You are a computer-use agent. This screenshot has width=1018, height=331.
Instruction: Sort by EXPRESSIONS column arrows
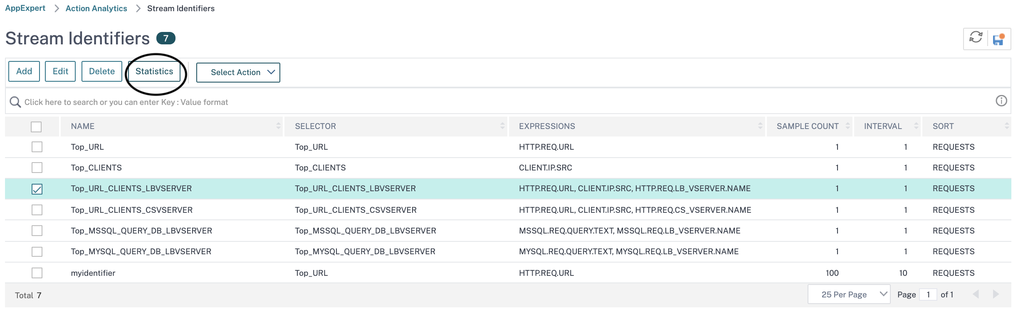click(760, 126)
